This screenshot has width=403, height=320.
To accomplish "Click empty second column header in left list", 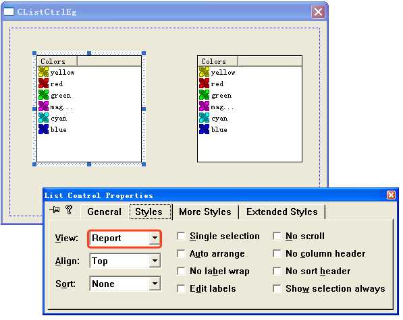I will pyautogui.click(x=109, y=61).
